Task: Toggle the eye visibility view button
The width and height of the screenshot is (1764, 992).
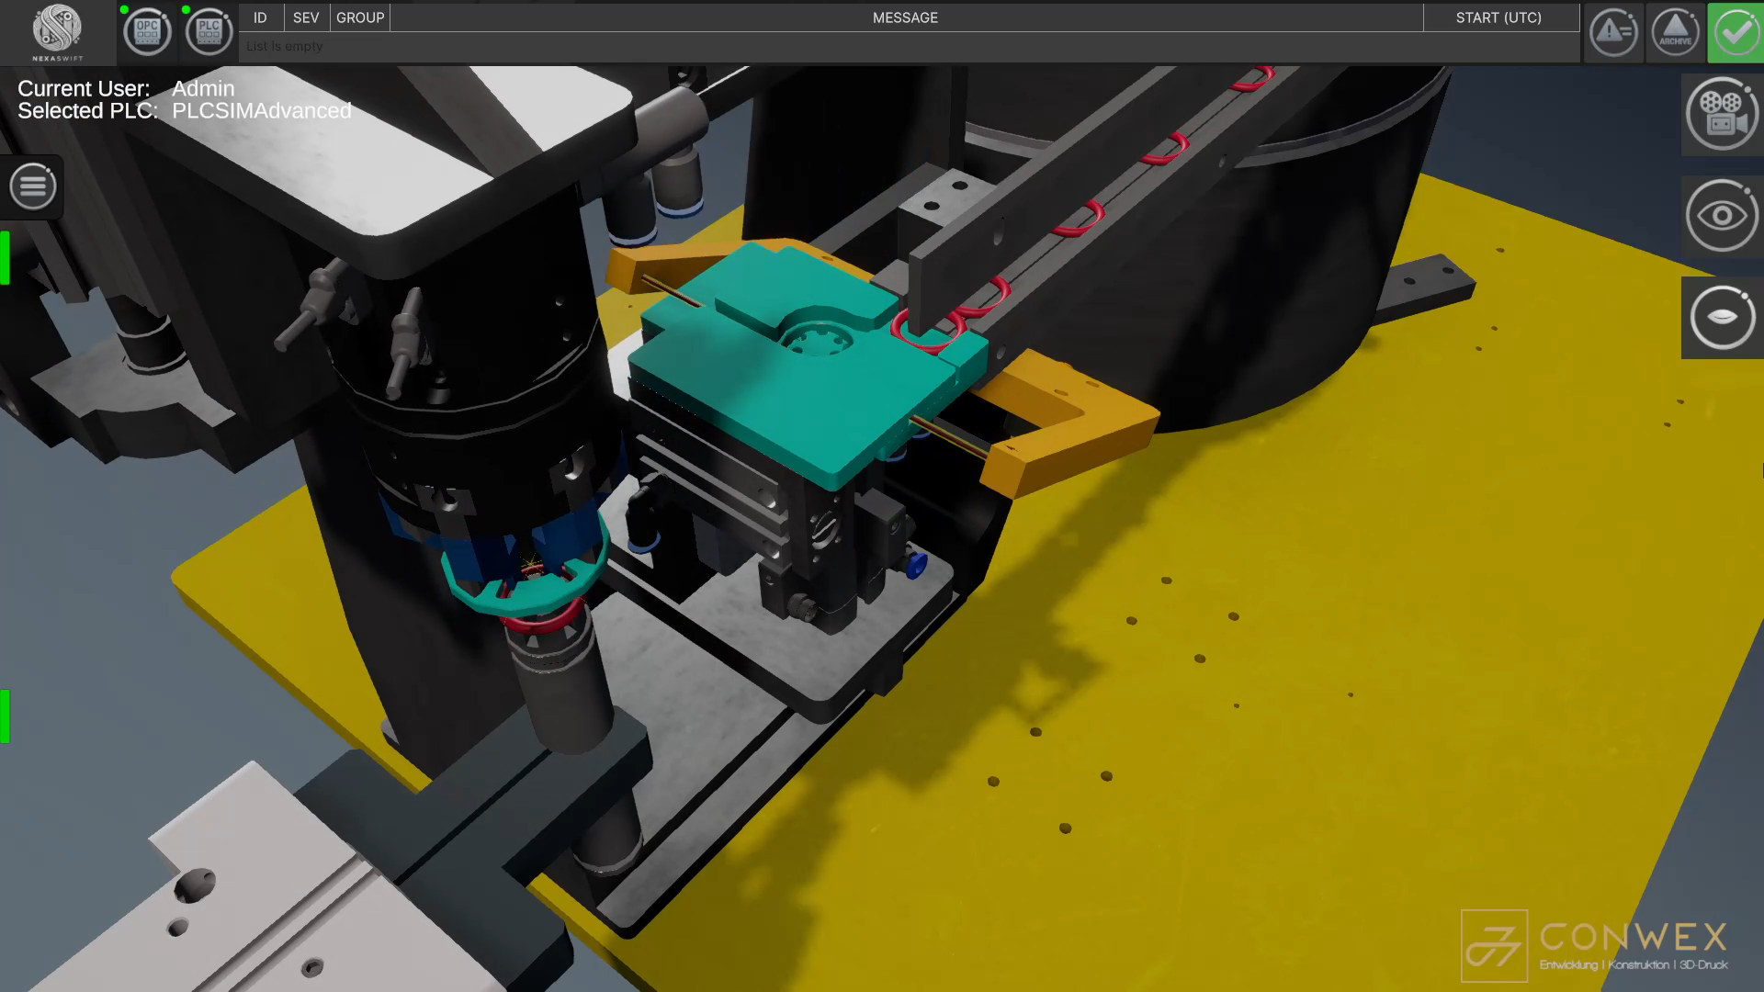Action: [1722, 216]
